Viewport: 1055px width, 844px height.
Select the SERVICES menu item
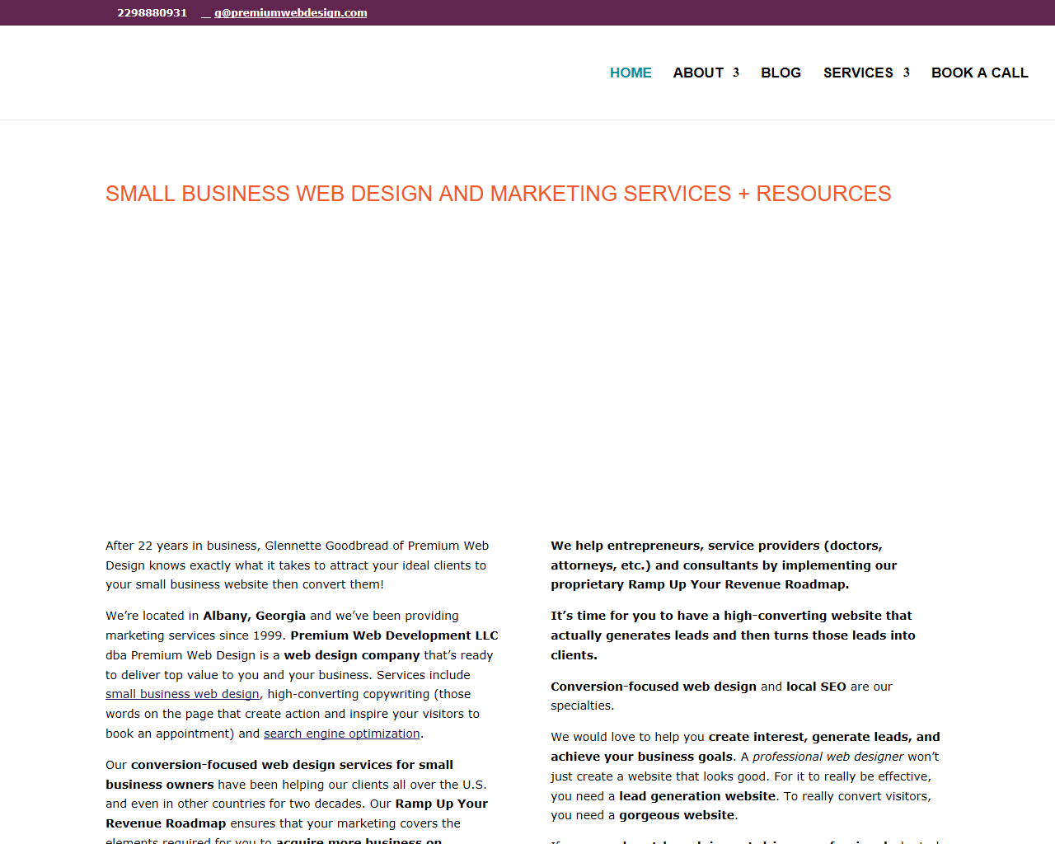click(x=858, y=73)
